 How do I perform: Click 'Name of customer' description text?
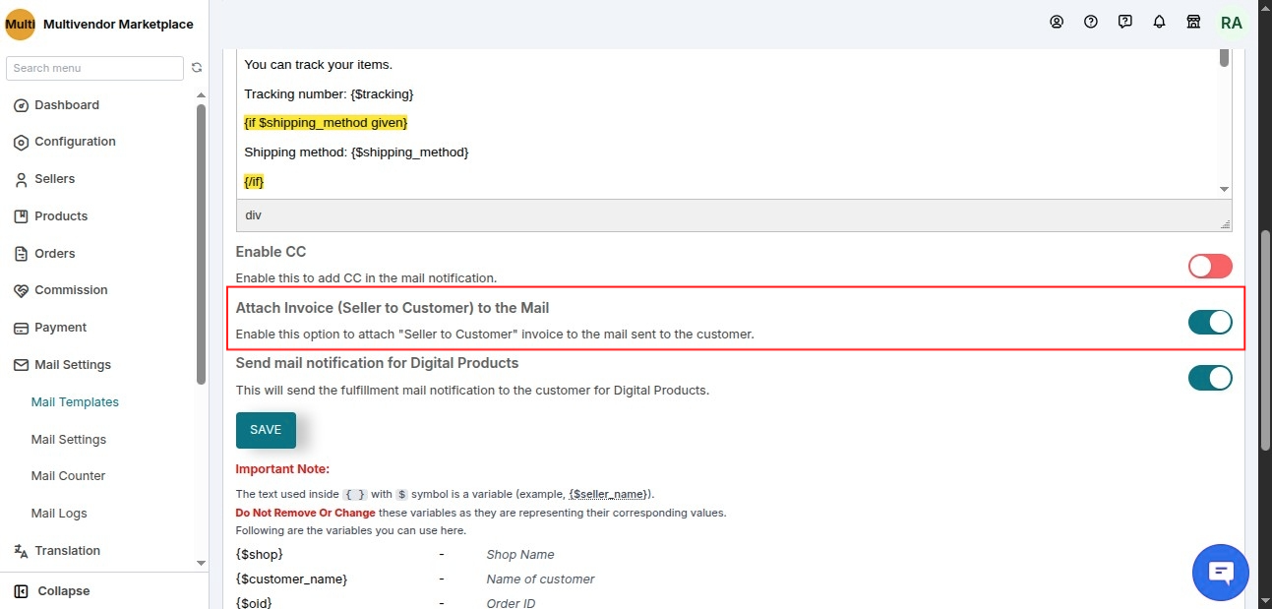point(540,579)
